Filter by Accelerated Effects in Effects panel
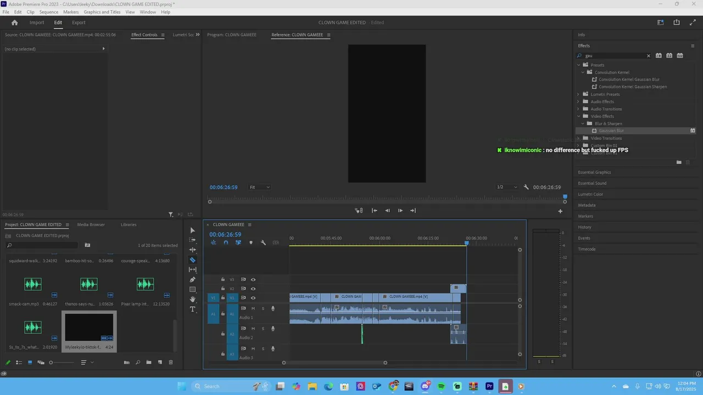 [659, 55]
